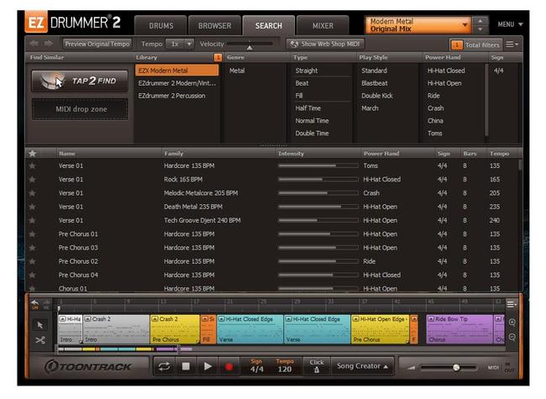Favorite the Death Metal 235 BPM row

tap(33, 207)
